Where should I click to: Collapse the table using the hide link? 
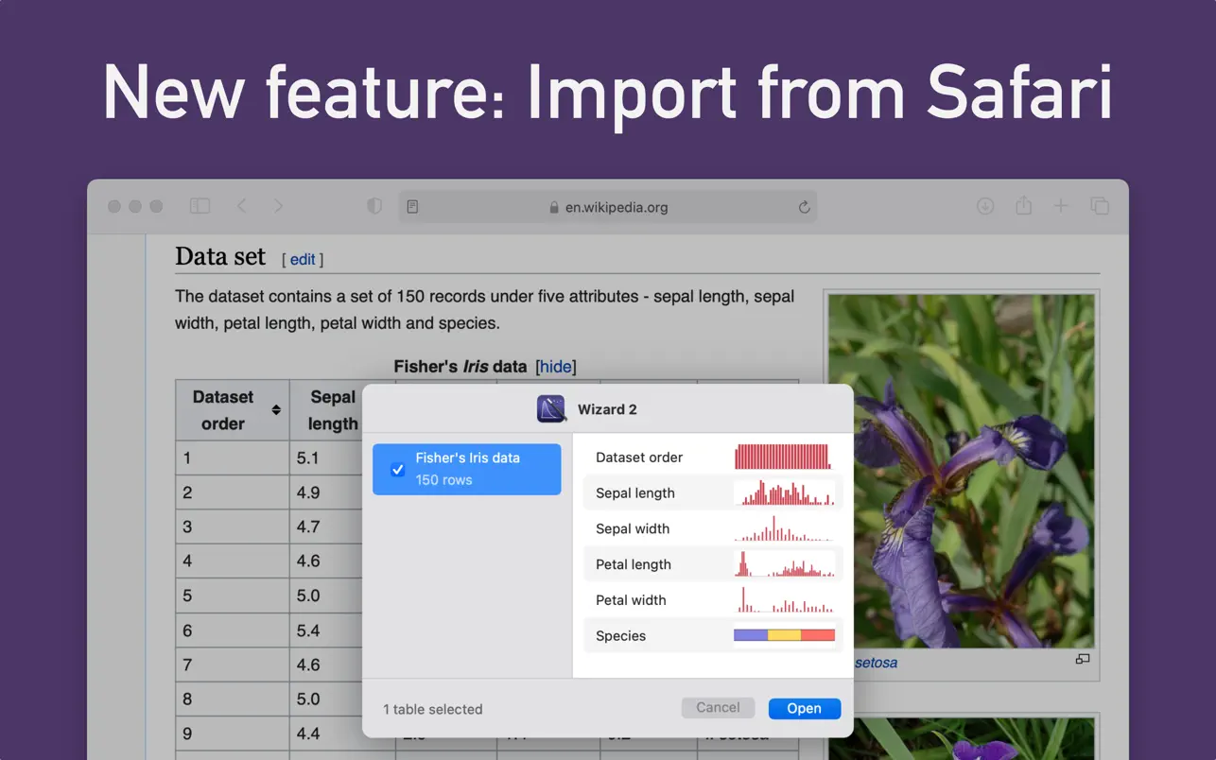coord(555,367)
